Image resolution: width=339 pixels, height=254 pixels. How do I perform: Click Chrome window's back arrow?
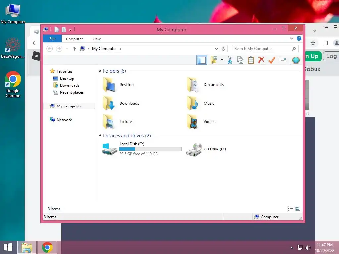point(34,43)
